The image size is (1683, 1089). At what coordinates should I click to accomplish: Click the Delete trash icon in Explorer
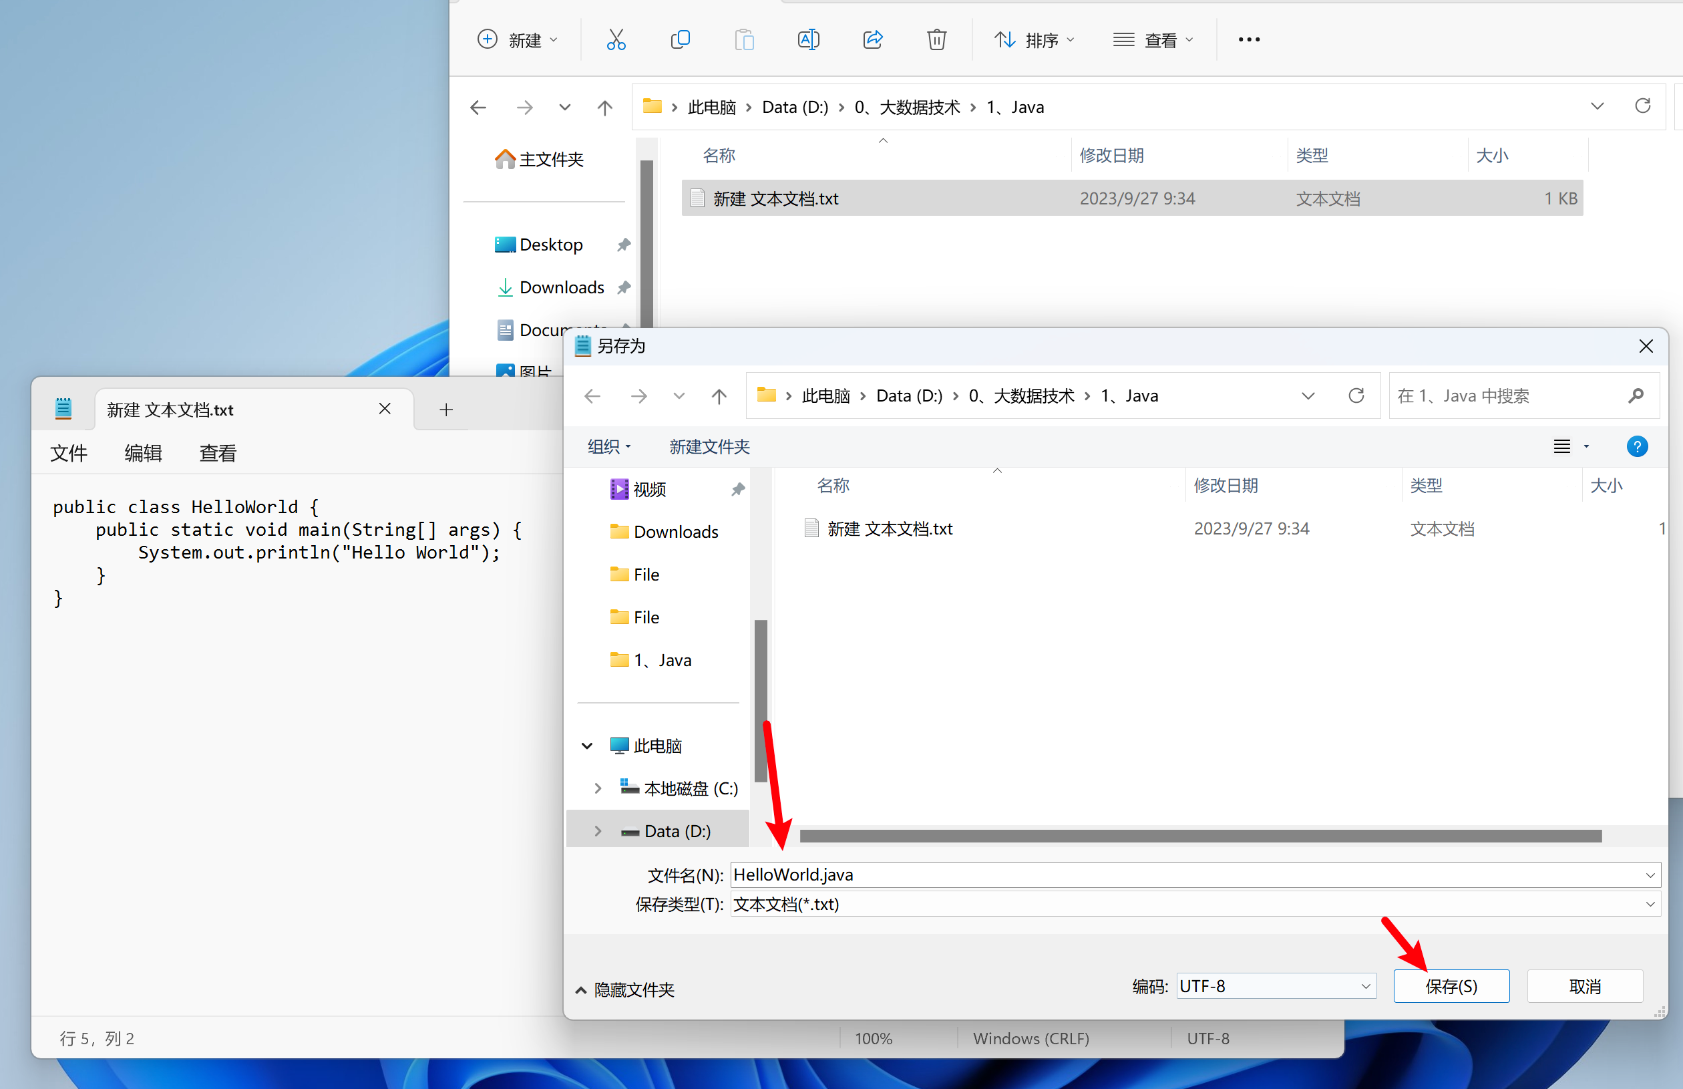pos(936,39)
